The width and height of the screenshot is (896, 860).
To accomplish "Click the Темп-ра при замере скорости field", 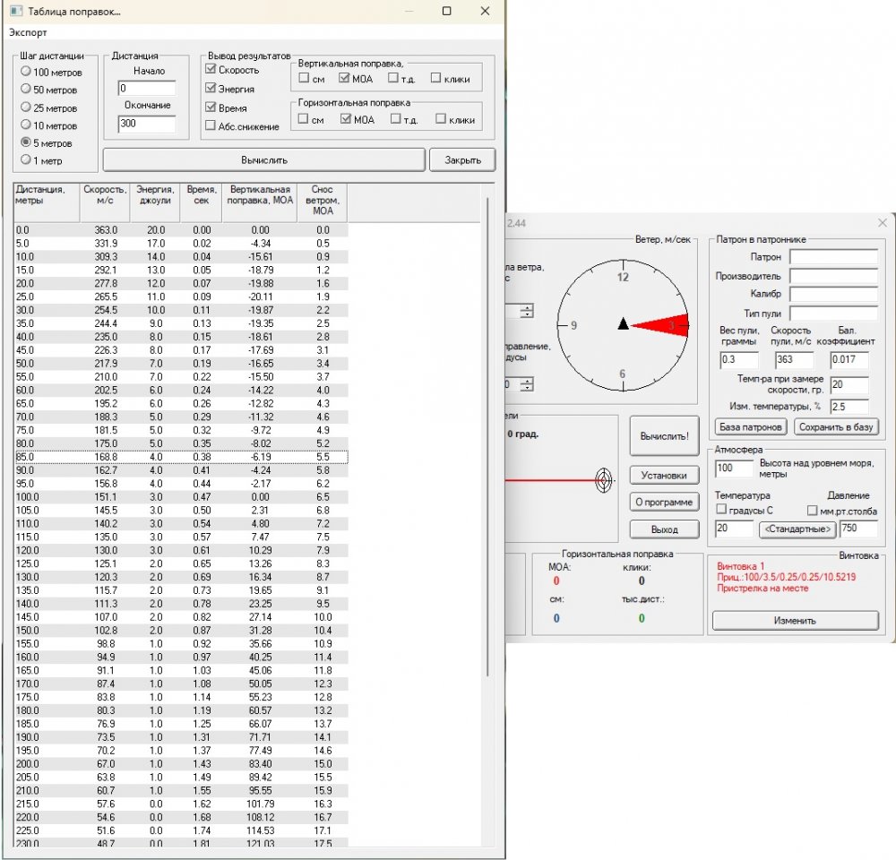I will (x=849, y=384).
